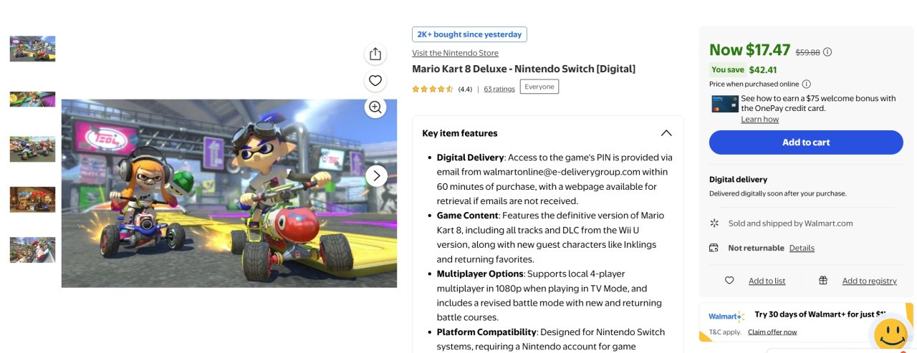Viewport: 917px width, 353px height.
Task: Select the second product thumbnail
Action: tap(32, 99)
